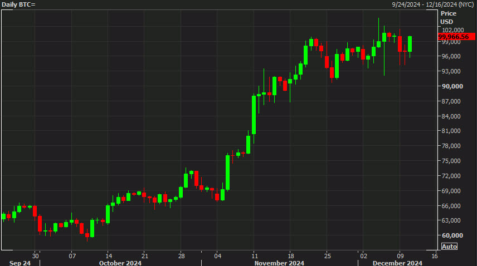
Task: Click the 84,000 price axis label
Action: (x=451, y=116)
